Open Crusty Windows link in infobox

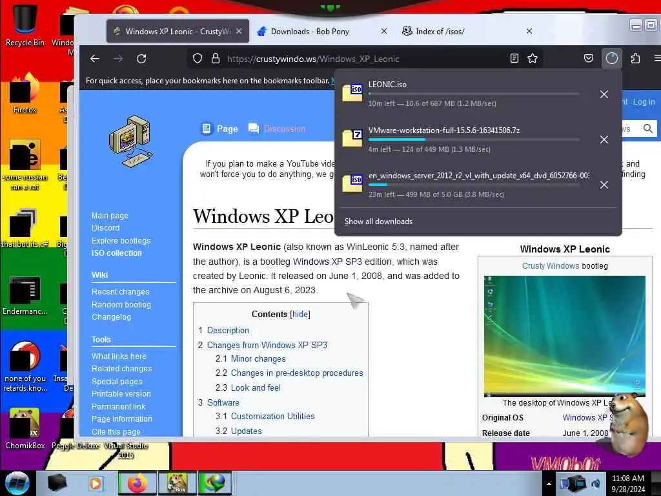click(551, 265)
